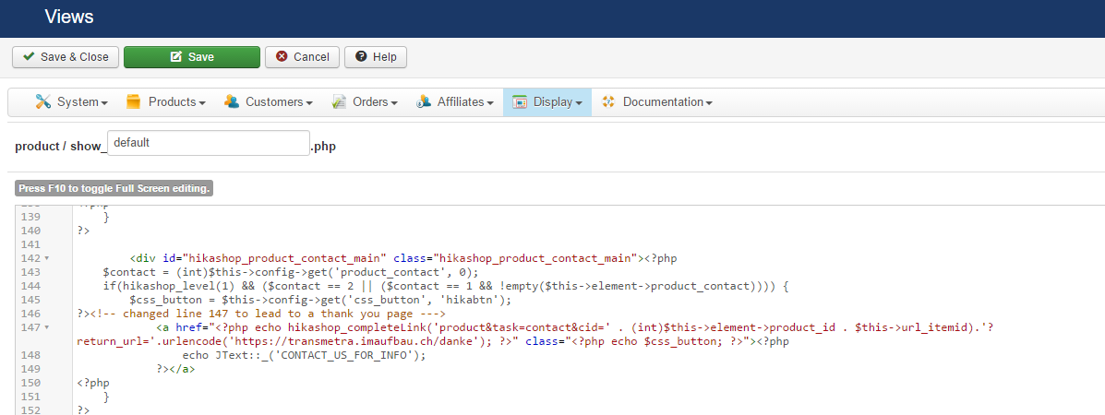Expand the Orders dropdown arrow
Viewport: 1105px width, 415px height.
(394, 102)
